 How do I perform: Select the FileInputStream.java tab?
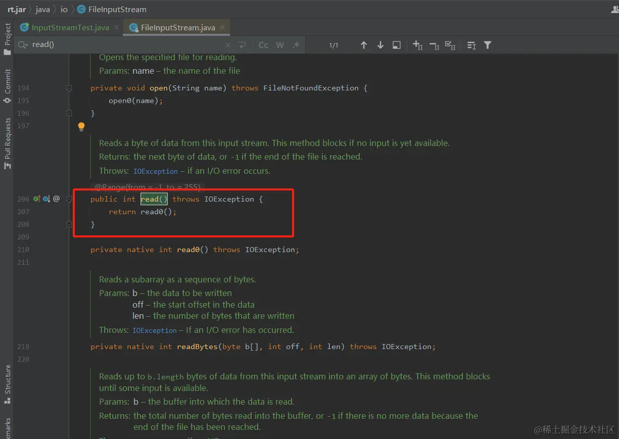(x=177, y=28)
